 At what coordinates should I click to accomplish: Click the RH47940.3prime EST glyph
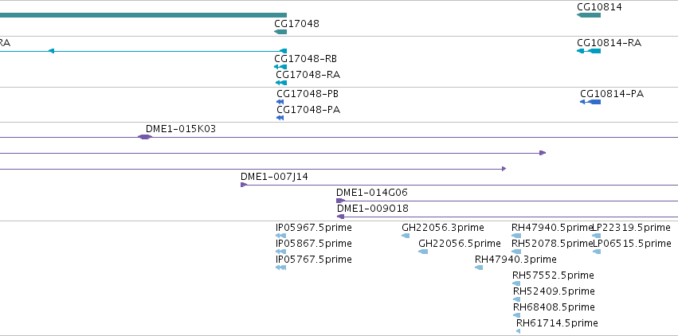[x=479, y=268]
